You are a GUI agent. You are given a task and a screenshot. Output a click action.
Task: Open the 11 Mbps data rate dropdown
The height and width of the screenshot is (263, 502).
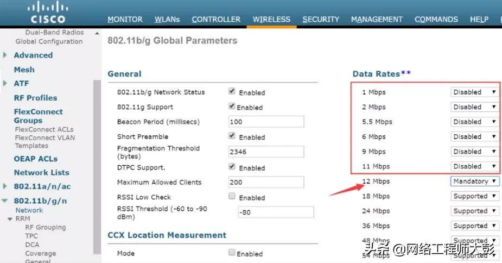point(475,166)
